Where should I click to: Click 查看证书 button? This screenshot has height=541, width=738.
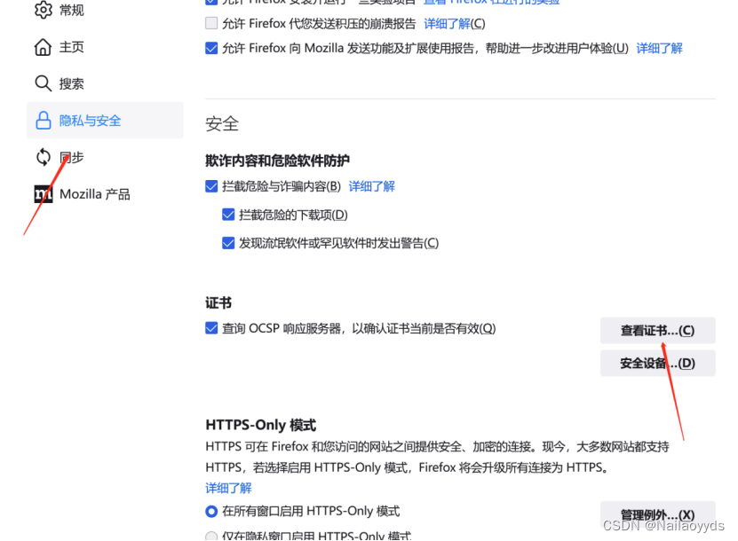click(x=657, y=331)
